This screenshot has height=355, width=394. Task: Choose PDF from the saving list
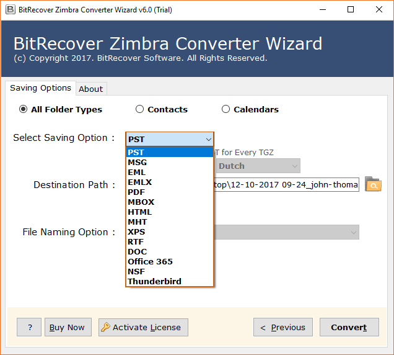tap(170, 192)
